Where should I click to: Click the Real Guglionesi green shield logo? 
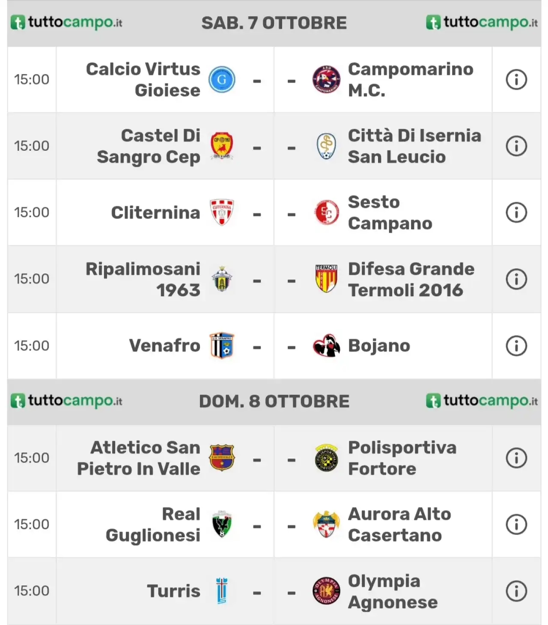click(x=222, y=524)
